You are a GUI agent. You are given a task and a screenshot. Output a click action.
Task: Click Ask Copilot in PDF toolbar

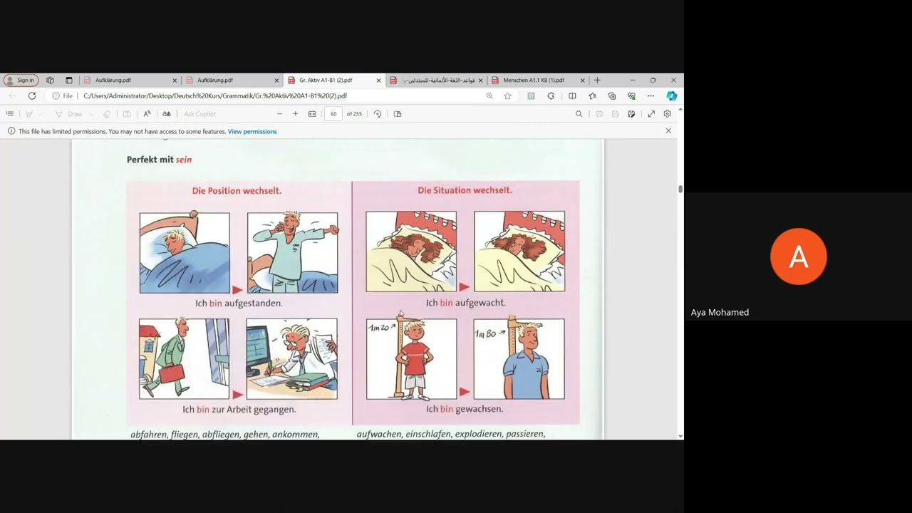click(199, 114)
